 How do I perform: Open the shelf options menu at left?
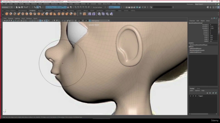3,14
